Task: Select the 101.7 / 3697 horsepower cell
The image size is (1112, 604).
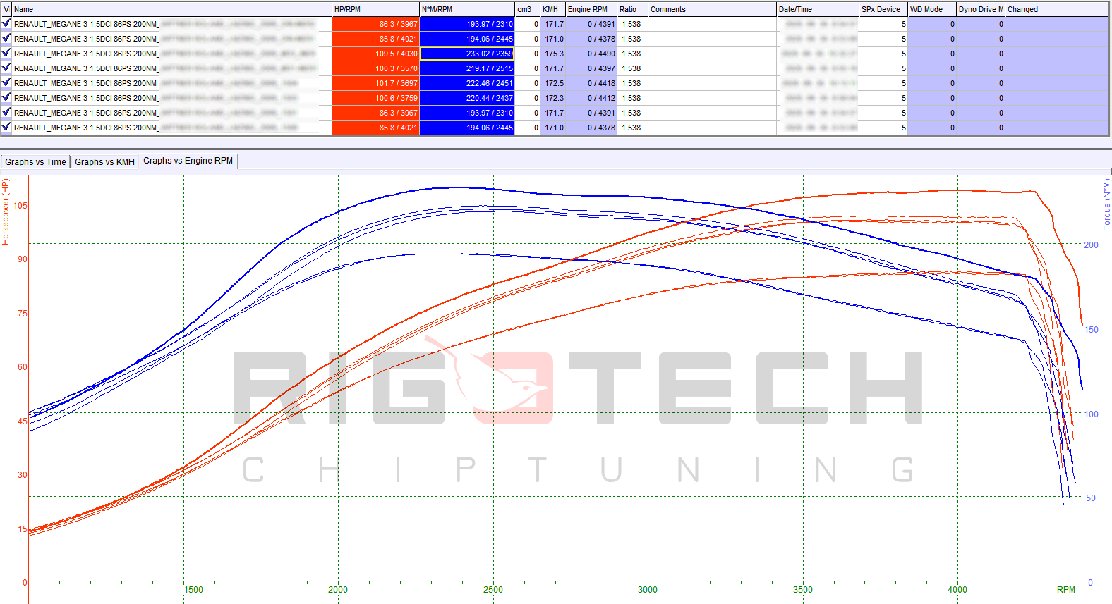Action: 375,83
